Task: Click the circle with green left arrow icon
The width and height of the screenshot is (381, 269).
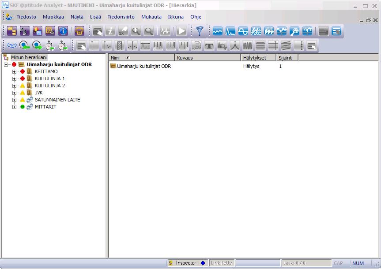Action: pyautogui.click(x=24, y=45)
